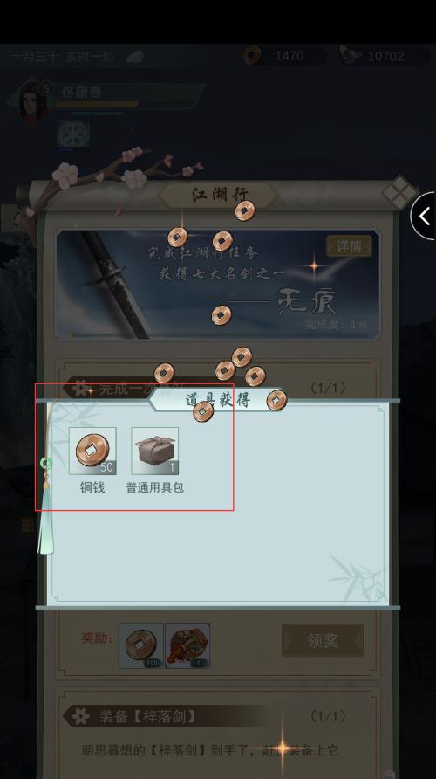
Task: Click the copper coin currency icon showing 1470
Action: pos(253,56)
